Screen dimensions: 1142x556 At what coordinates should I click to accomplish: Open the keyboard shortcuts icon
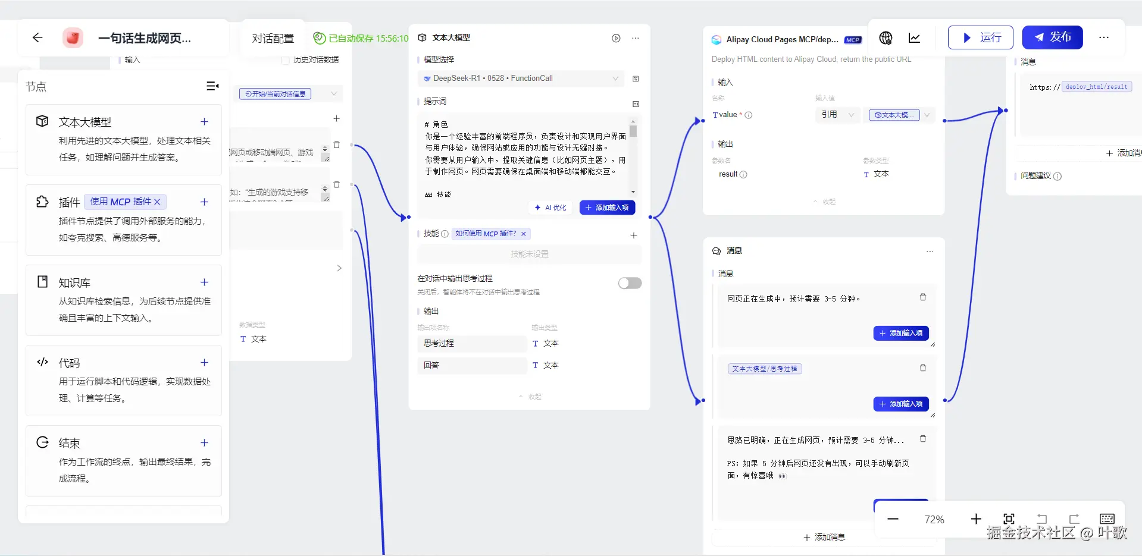(x=1107, y=519)
